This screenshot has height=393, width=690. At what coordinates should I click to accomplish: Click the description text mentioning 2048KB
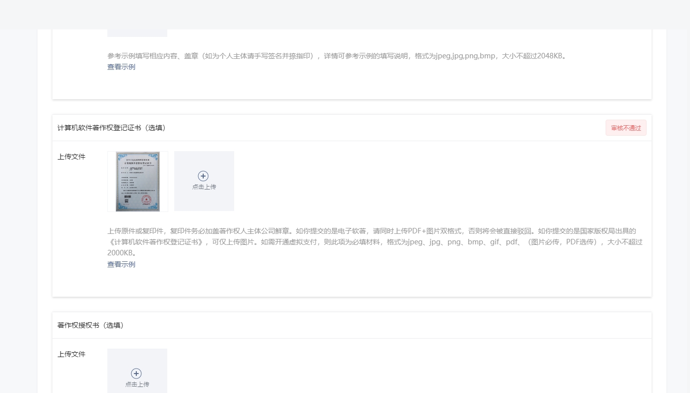(x=338, y=56)
